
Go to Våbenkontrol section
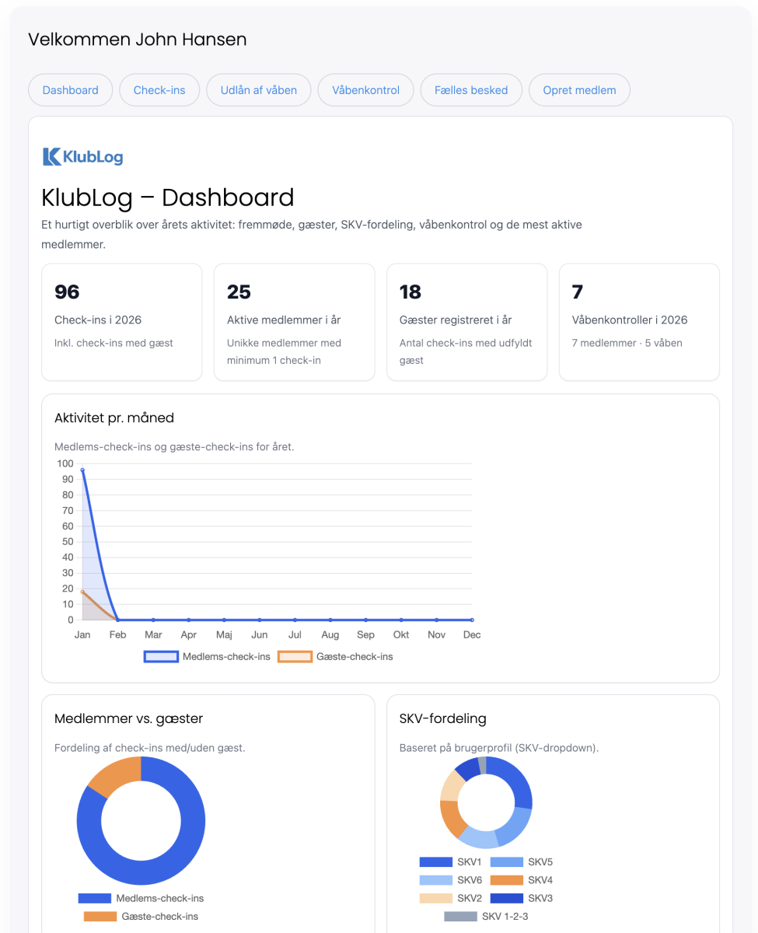[x=365, y=90]
